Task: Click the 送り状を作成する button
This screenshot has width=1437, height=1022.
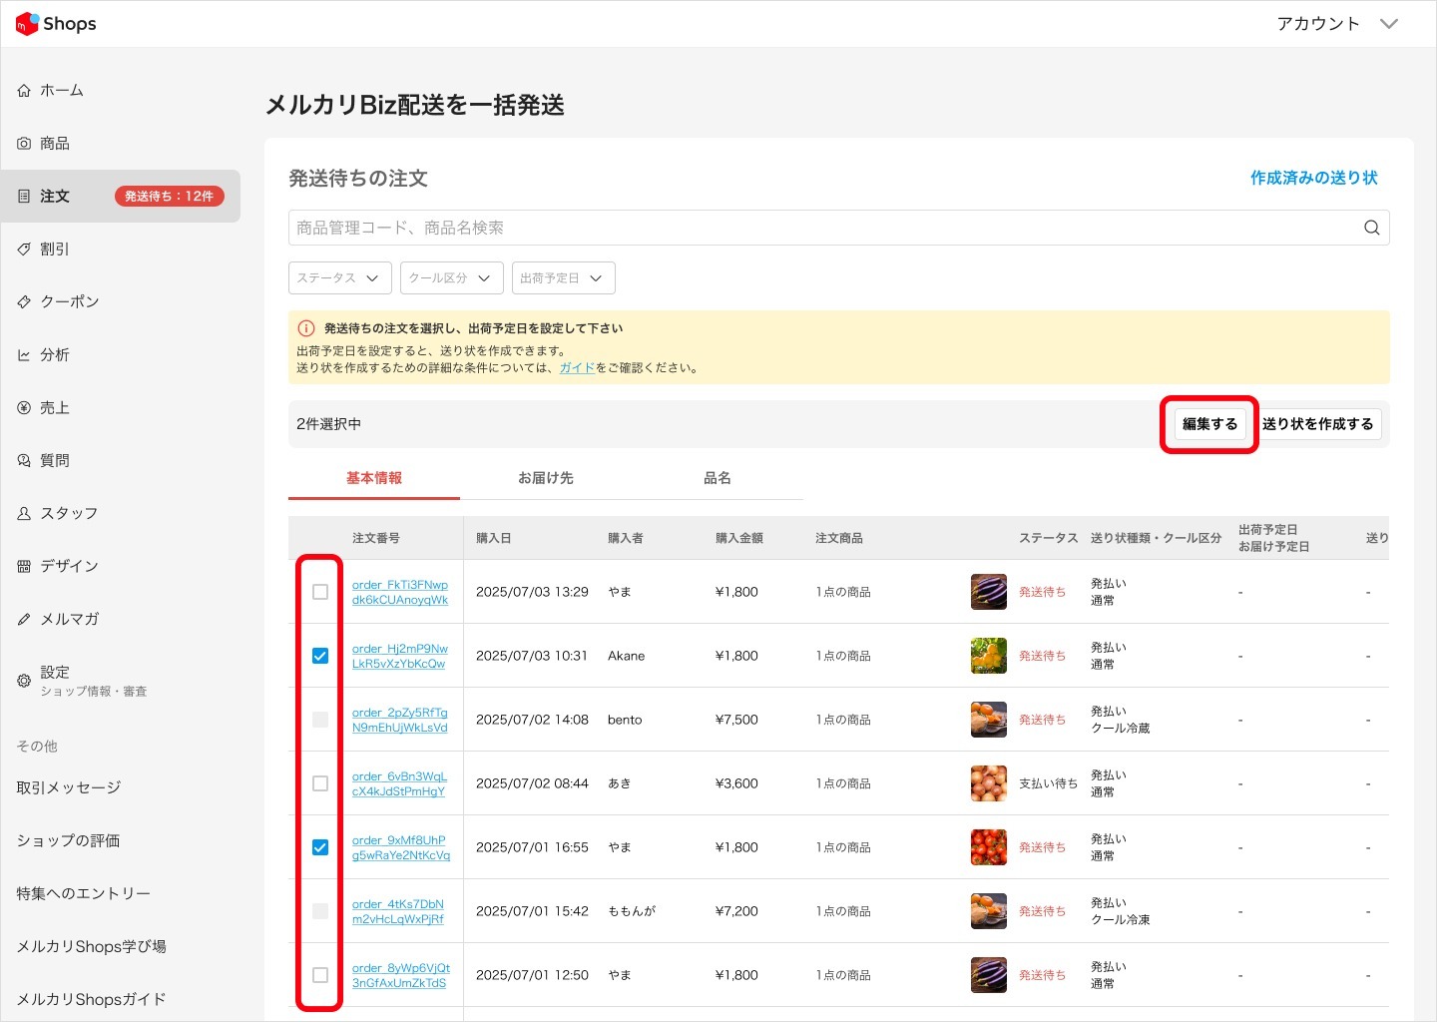Action: point(1317,424)
